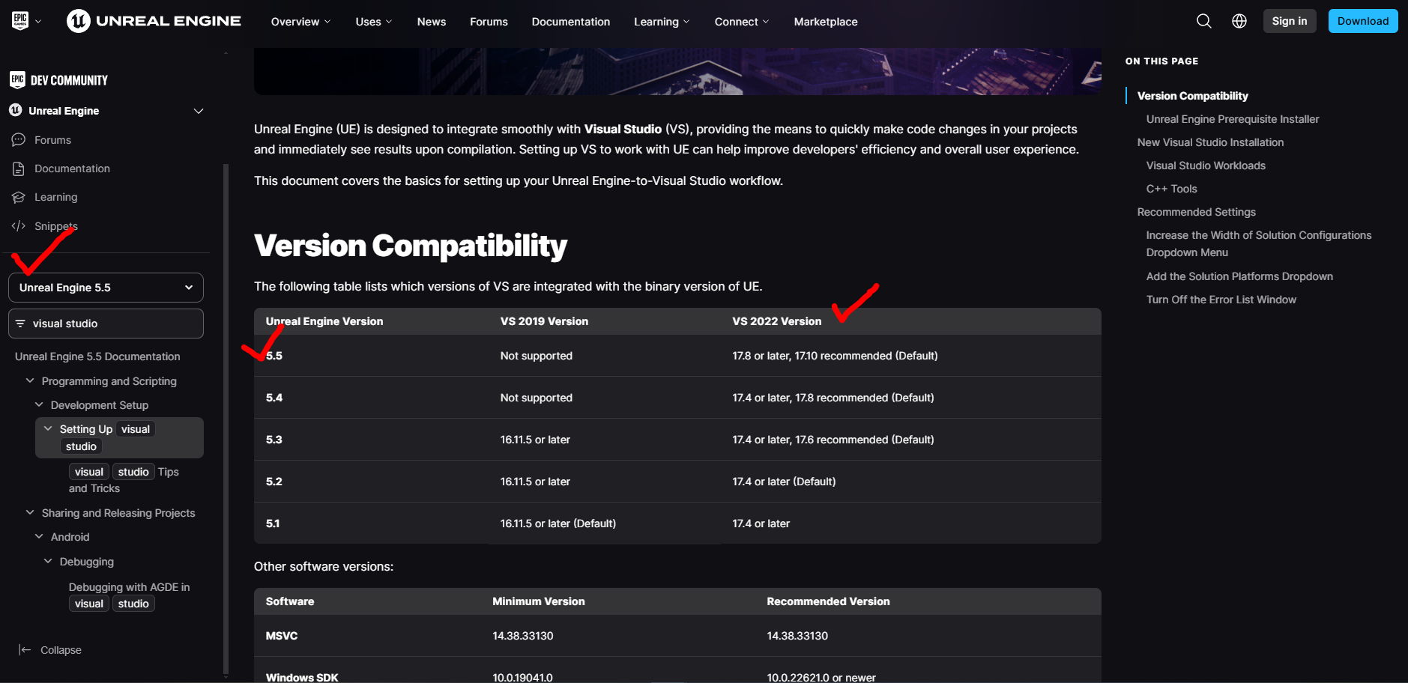Click the Learning graduation cap icon
The width and height of the screenshot is (1408, 683).
19,197
